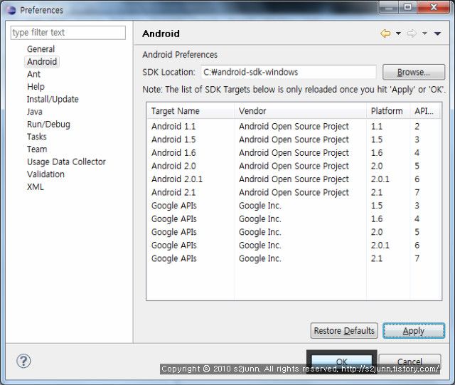The height and width of the screenshot is (385, 455).
Task: Click the Eclipse icon in title bar
Action: pos(11,10)
